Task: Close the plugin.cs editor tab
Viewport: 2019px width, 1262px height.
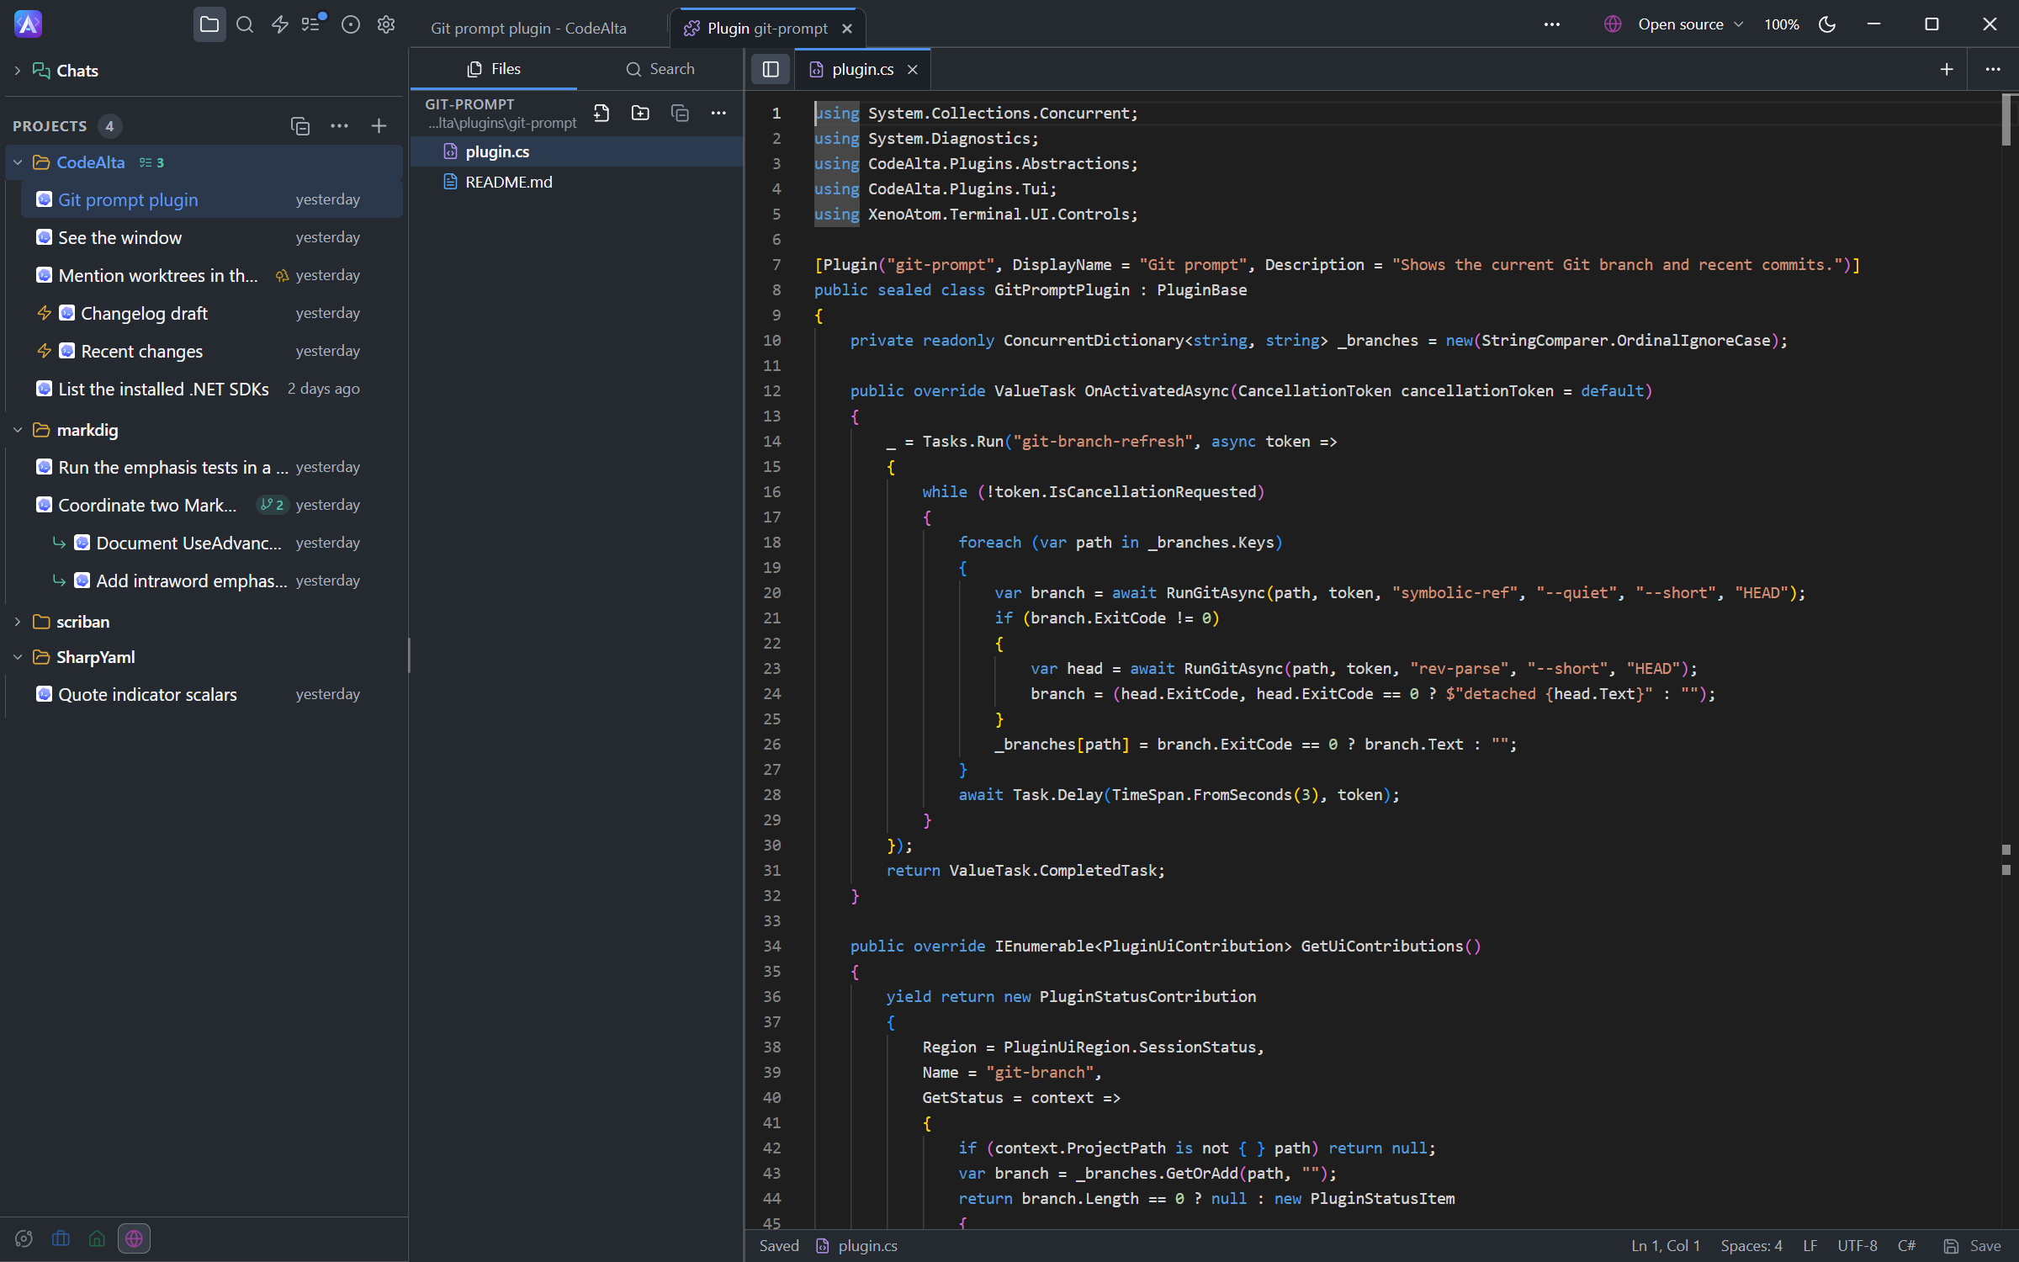Action: tap(912, 70)
